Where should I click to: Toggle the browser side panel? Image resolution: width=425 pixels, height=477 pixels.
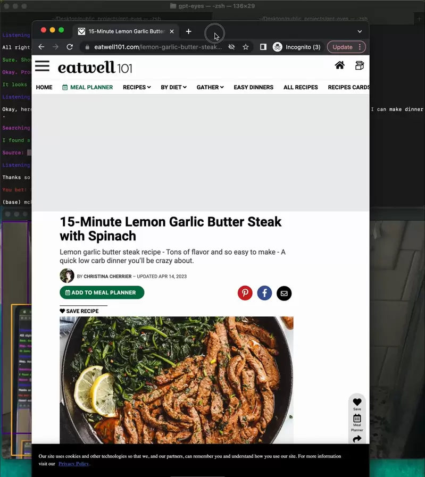coord(263,47)
